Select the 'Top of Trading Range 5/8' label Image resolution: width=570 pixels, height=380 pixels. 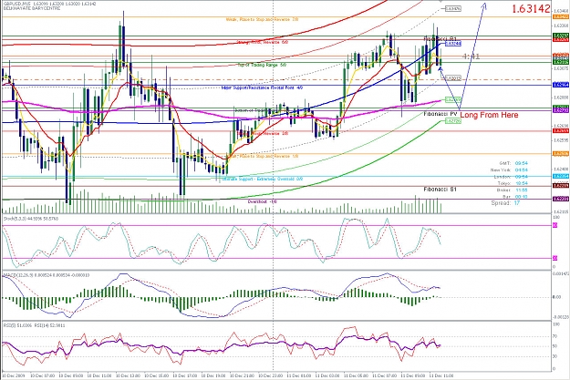click(x=262, y=65)
